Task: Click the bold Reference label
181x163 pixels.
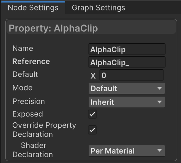Action: [x=31, y=61]
